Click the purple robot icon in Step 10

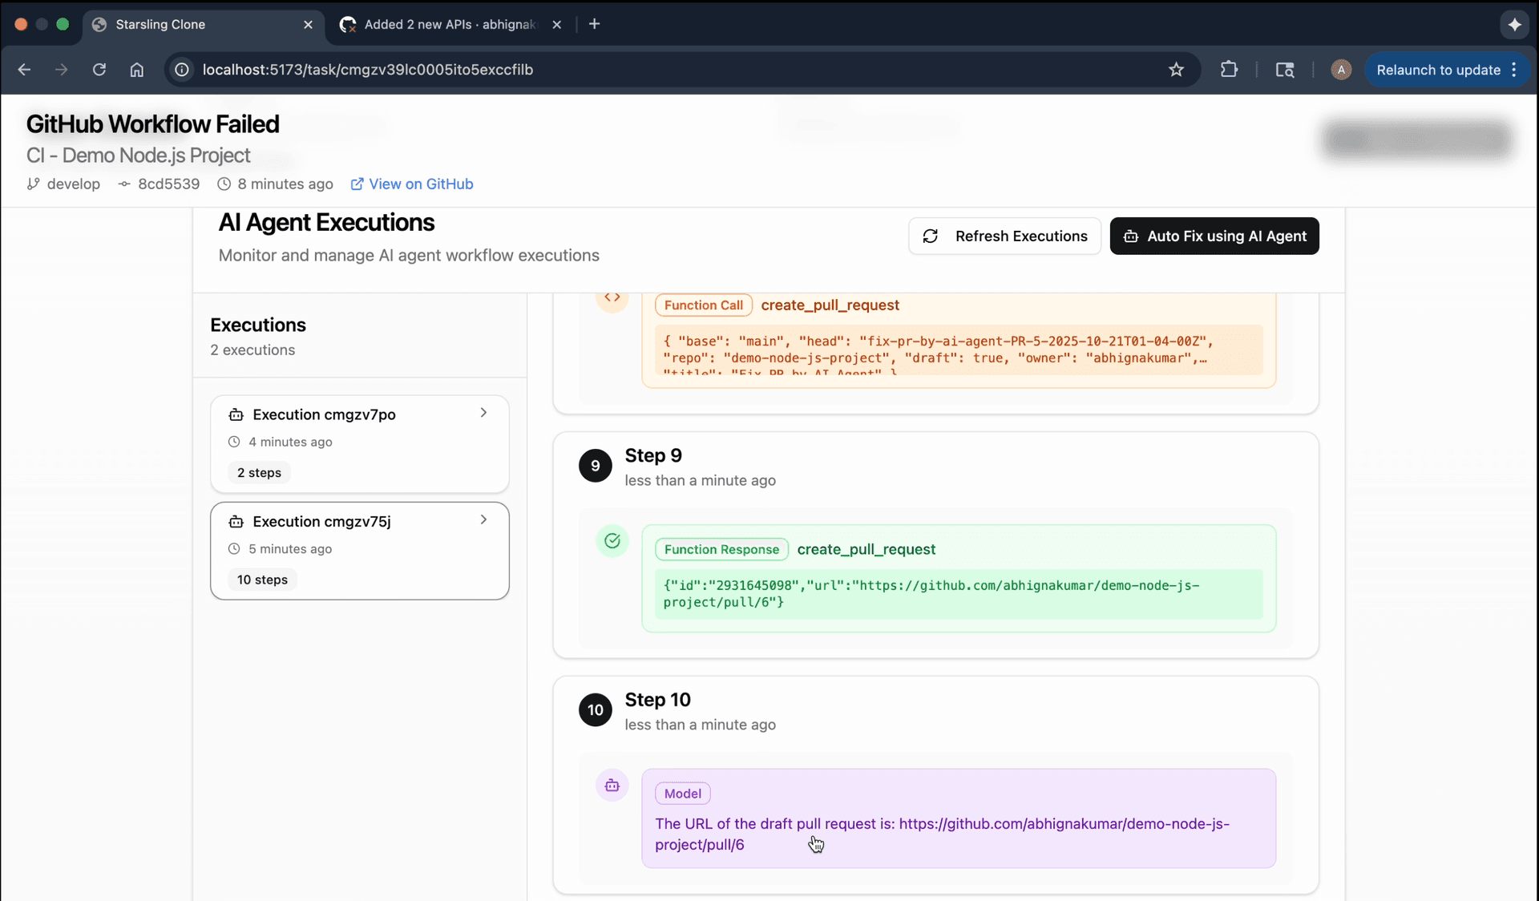pyautogui.click(x=612, y=786)
